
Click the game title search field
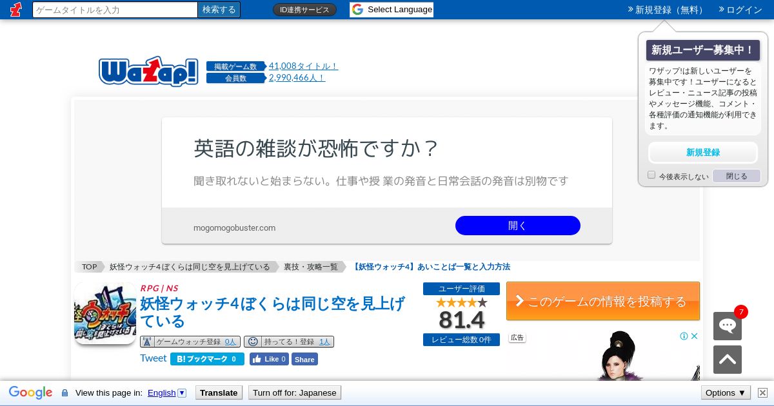coord(115,10)
